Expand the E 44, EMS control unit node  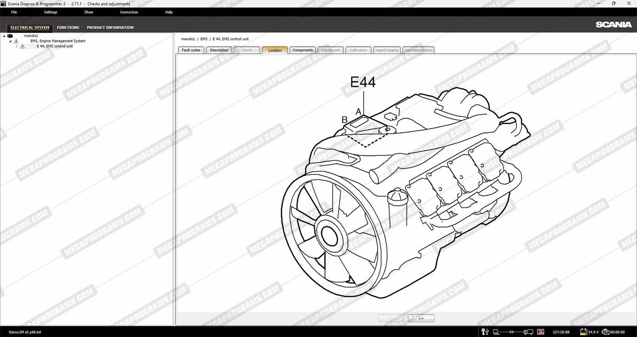point(17,46)
